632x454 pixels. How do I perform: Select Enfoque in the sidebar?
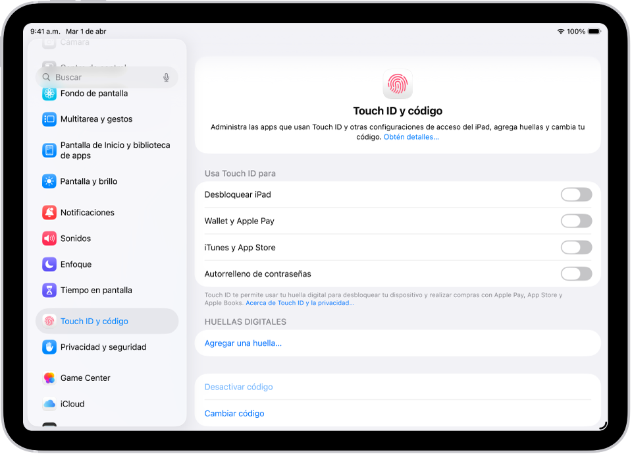coord(107,264)
